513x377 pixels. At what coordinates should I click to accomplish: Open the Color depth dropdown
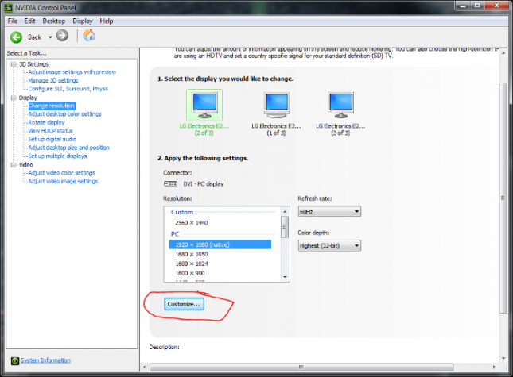pos(329,245)
